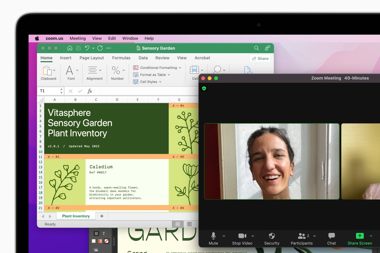The height and width of the screenshot is (253, 380).
Task: Open Excel's people sharing icon in title bar
Action: tap(267, 48)
